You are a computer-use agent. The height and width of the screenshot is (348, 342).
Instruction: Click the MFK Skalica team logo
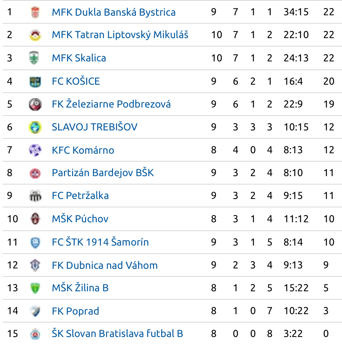pyautogui.click(x=35, y=58)
